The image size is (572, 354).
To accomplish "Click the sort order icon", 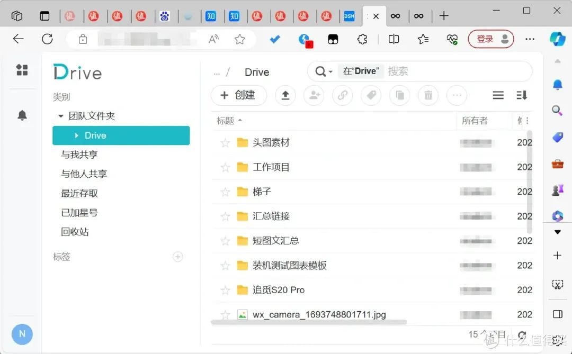I will (522, 95).
